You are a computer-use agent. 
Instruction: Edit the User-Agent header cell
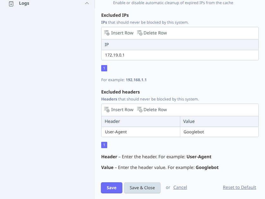[x=140, y=132]
